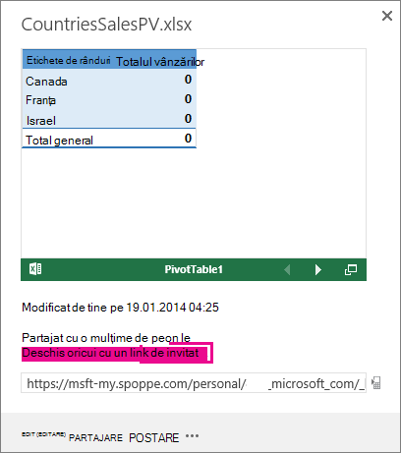The height and width of the screenshot is (453, 401).
Task: Click the Franța row label
Action: tap(41, 100)
